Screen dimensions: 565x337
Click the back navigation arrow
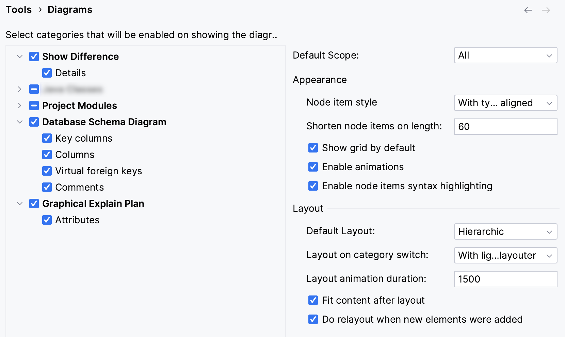pyautogui.click(x=528, y=10)
